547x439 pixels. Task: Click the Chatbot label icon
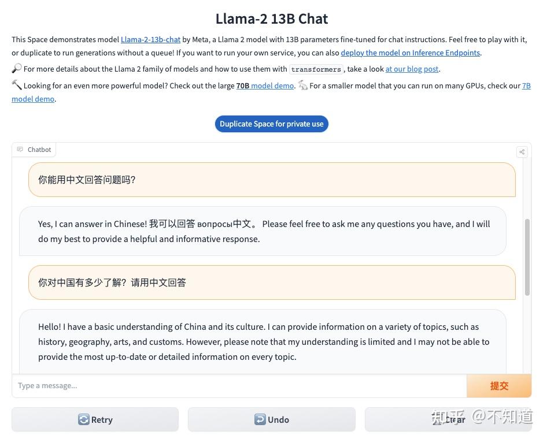(20, 150)
